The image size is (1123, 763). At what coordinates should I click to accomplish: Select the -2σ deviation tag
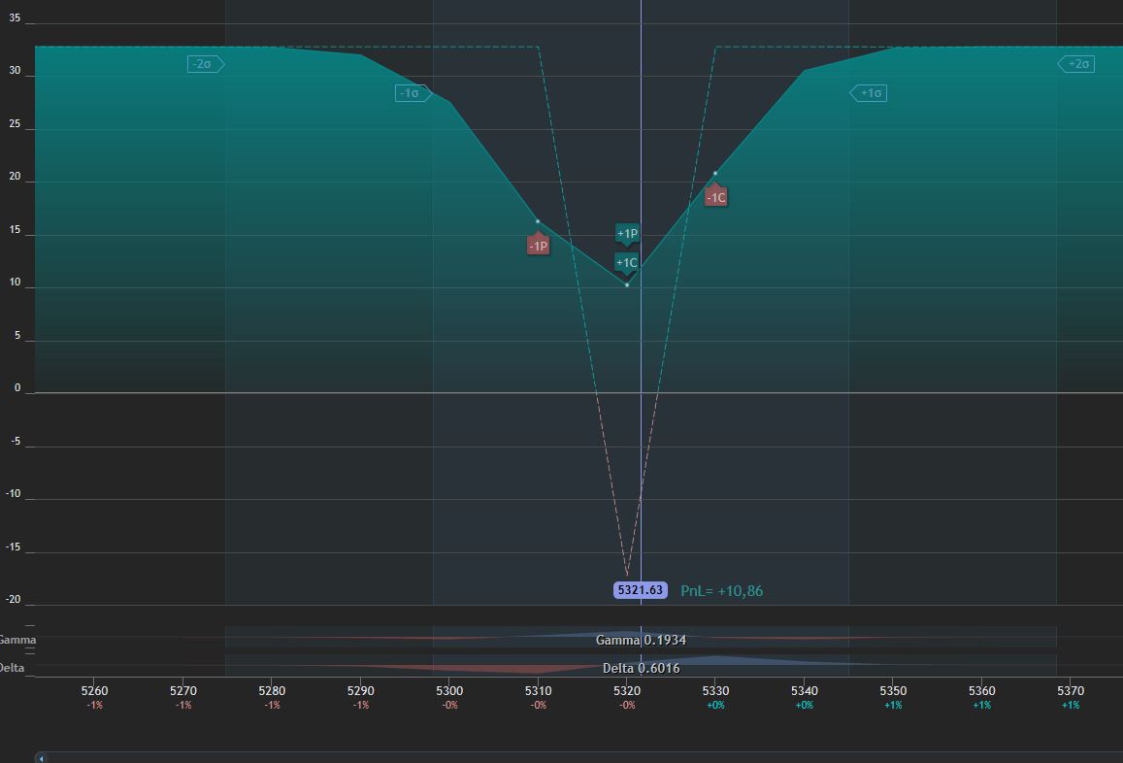[x=206, y=64]
